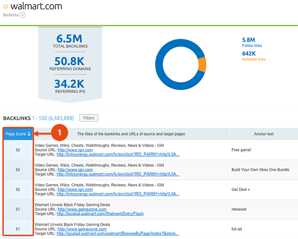
Task: Click the Get Deal » anchor text
Action: pos(241,190)
